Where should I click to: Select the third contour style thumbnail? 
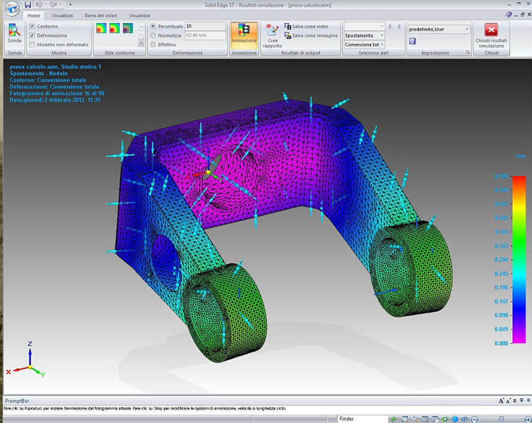128,28
